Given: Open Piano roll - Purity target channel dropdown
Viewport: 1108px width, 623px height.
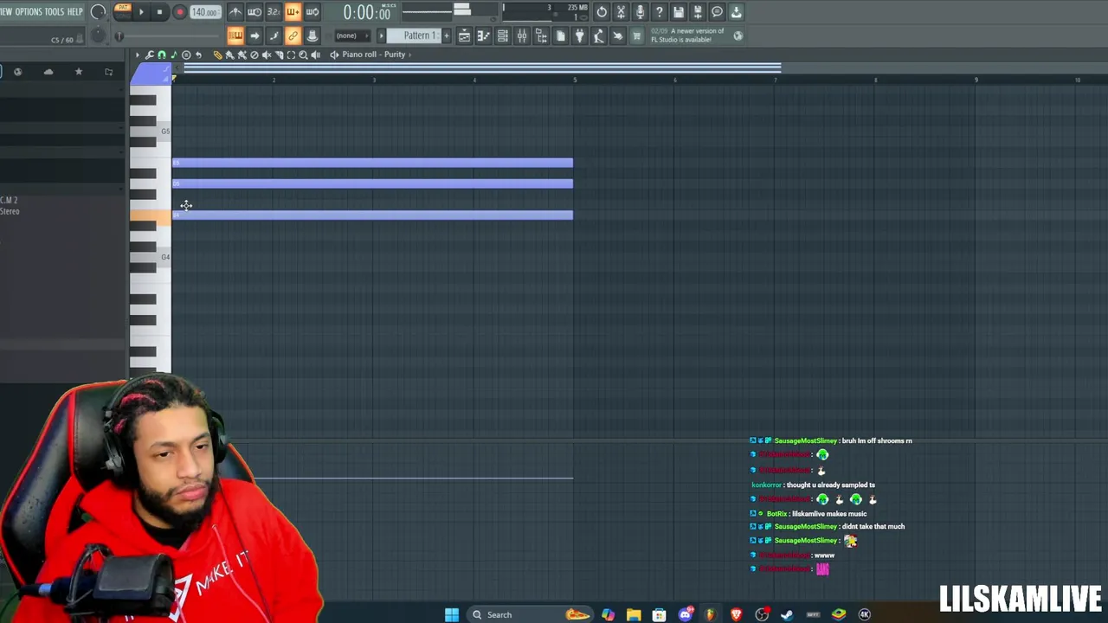Looking at the screenshot, I should pyautogui.click(x=373, y=55).
